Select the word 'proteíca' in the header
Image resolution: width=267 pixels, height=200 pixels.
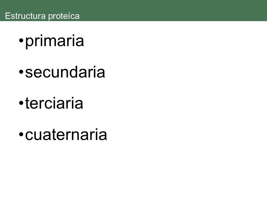pyautogui.click(x=64, y=16)
